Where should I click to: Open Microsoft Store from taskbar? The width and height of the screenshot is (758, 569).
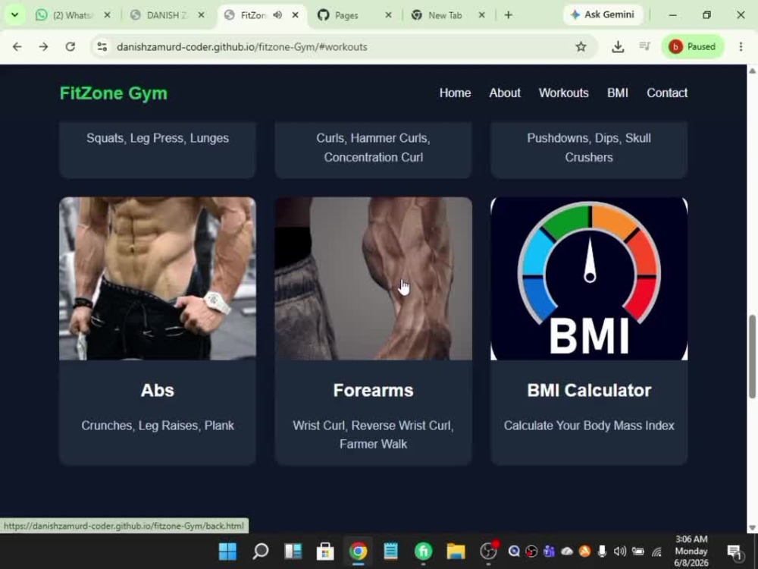[325, 551]
